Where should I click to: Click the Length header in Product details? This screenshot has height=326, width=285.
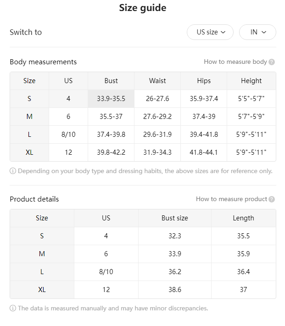[243, 218]
